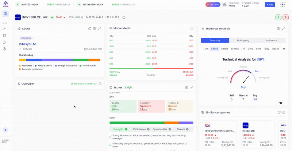Open the wallet icon next to Total funds
Image resolution: width=292 pixels, height=151 pixels.
pos(224,4)
